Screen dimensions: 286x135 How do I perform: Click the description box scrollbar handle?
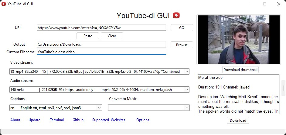[x=284, y=88]
